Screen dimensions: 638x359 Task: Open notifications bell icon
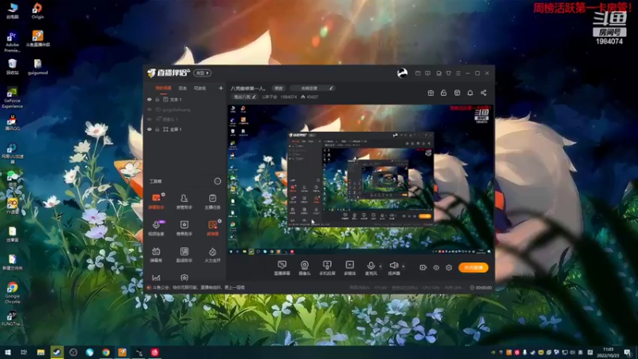[470, 93]
